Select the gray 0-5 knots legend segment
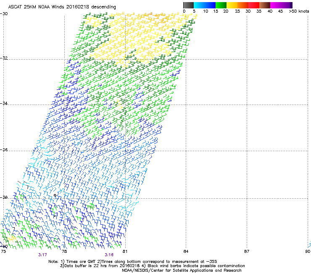 pos(188,5)
